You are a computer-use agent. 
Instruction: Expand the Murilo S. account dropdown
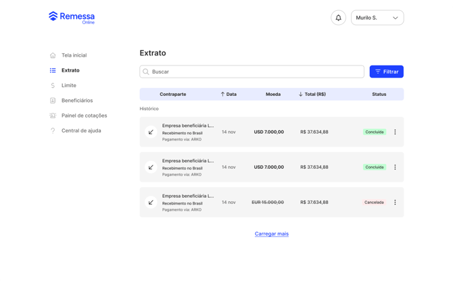coord(377,18)
